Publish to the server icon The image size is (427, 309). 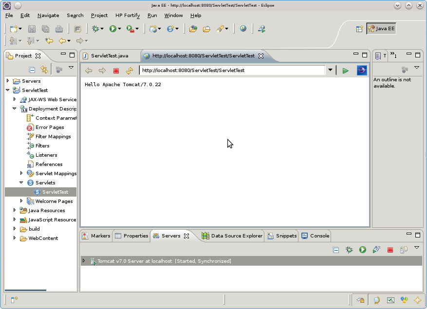(x=404, y=250)
